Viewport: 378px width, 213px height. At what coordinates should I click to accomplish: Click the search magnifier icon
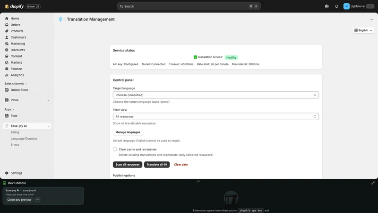point(121,6)
